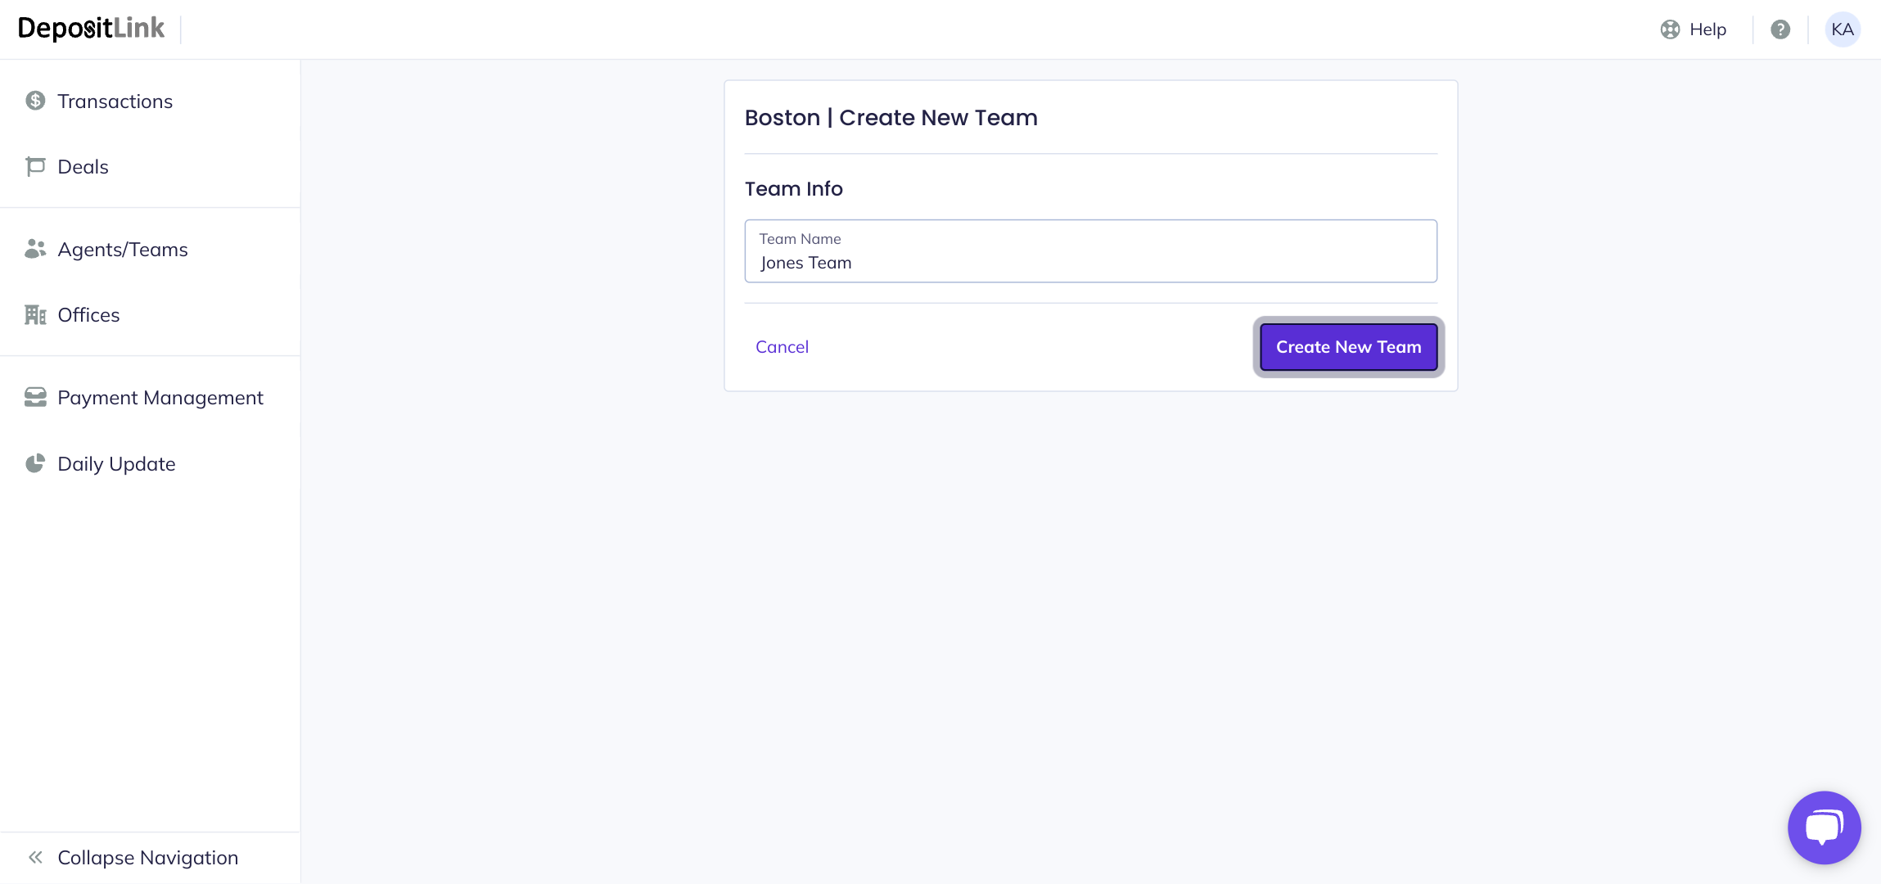
Task: Click the Agents/Teams people icon
Action: click(35, 249)
